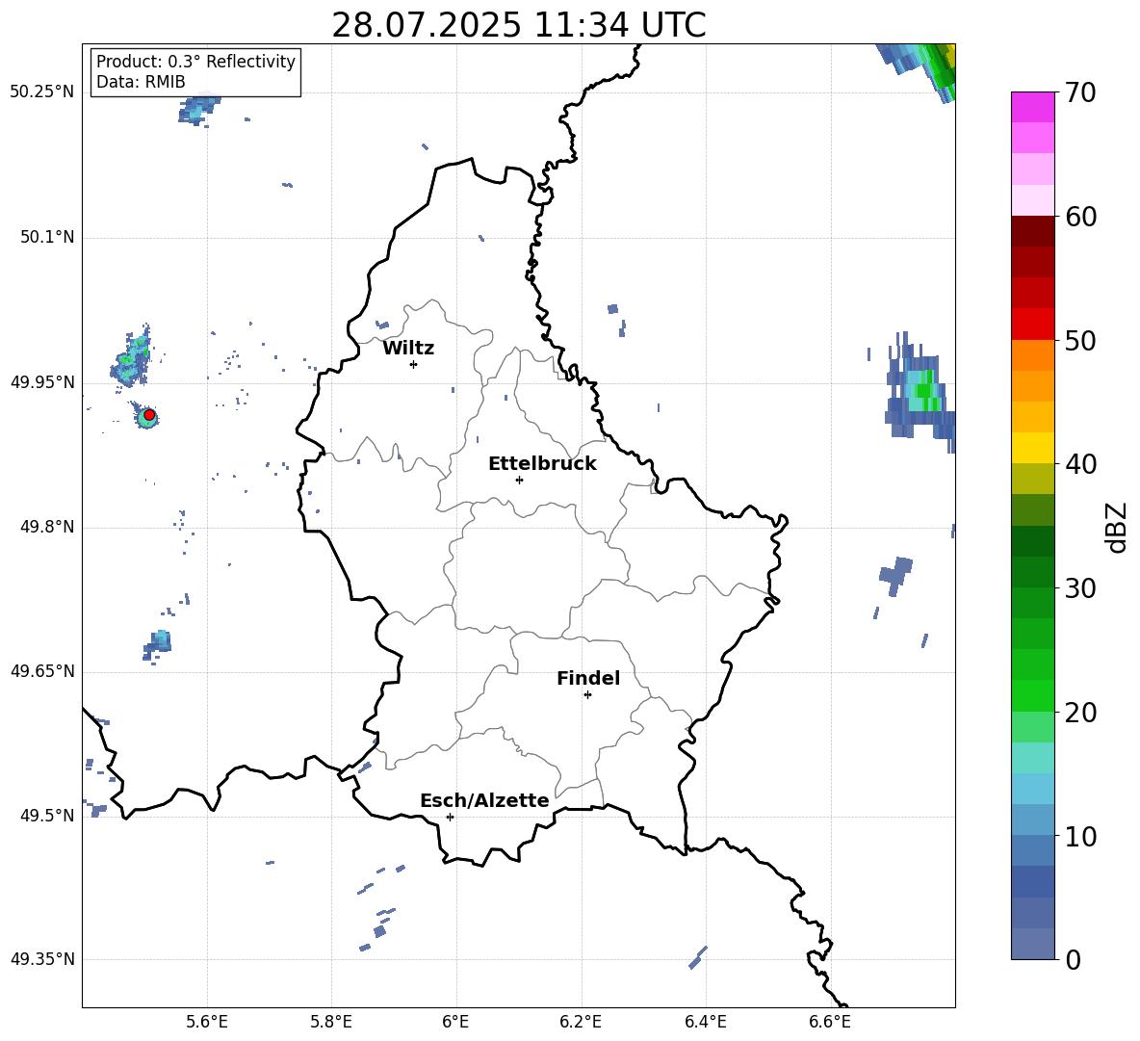Click the dBZ colorbar axis label

pyautogui.click(x=1117, y=527)
